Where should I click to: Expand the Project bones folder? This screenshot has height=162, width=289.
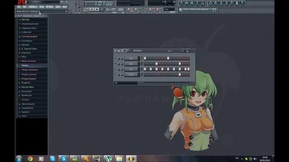pyautogui.click(x=28, y=79)
